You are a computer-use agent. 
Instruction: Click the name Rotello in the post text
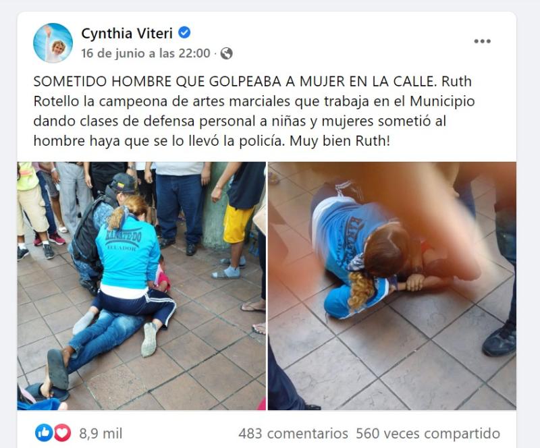click(x=56, y=101)
